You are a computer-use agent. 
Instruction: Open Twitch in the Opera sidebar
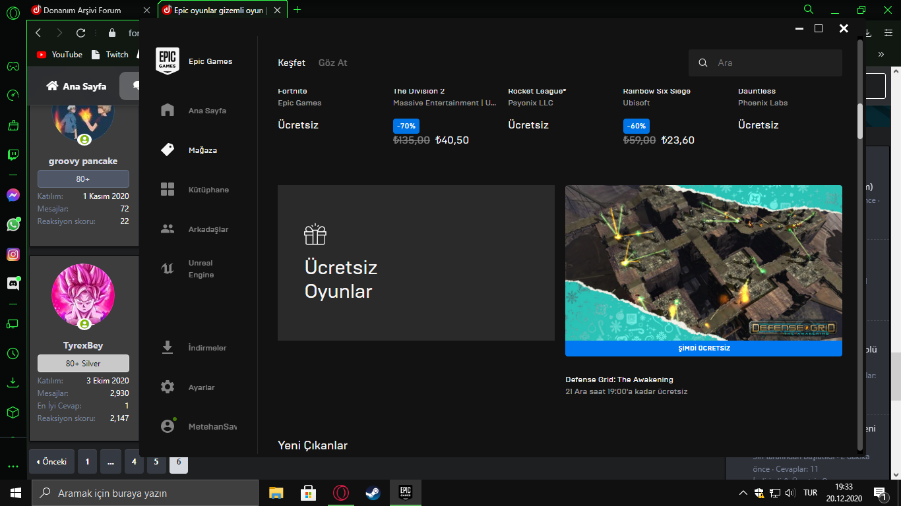pos(13,155)
